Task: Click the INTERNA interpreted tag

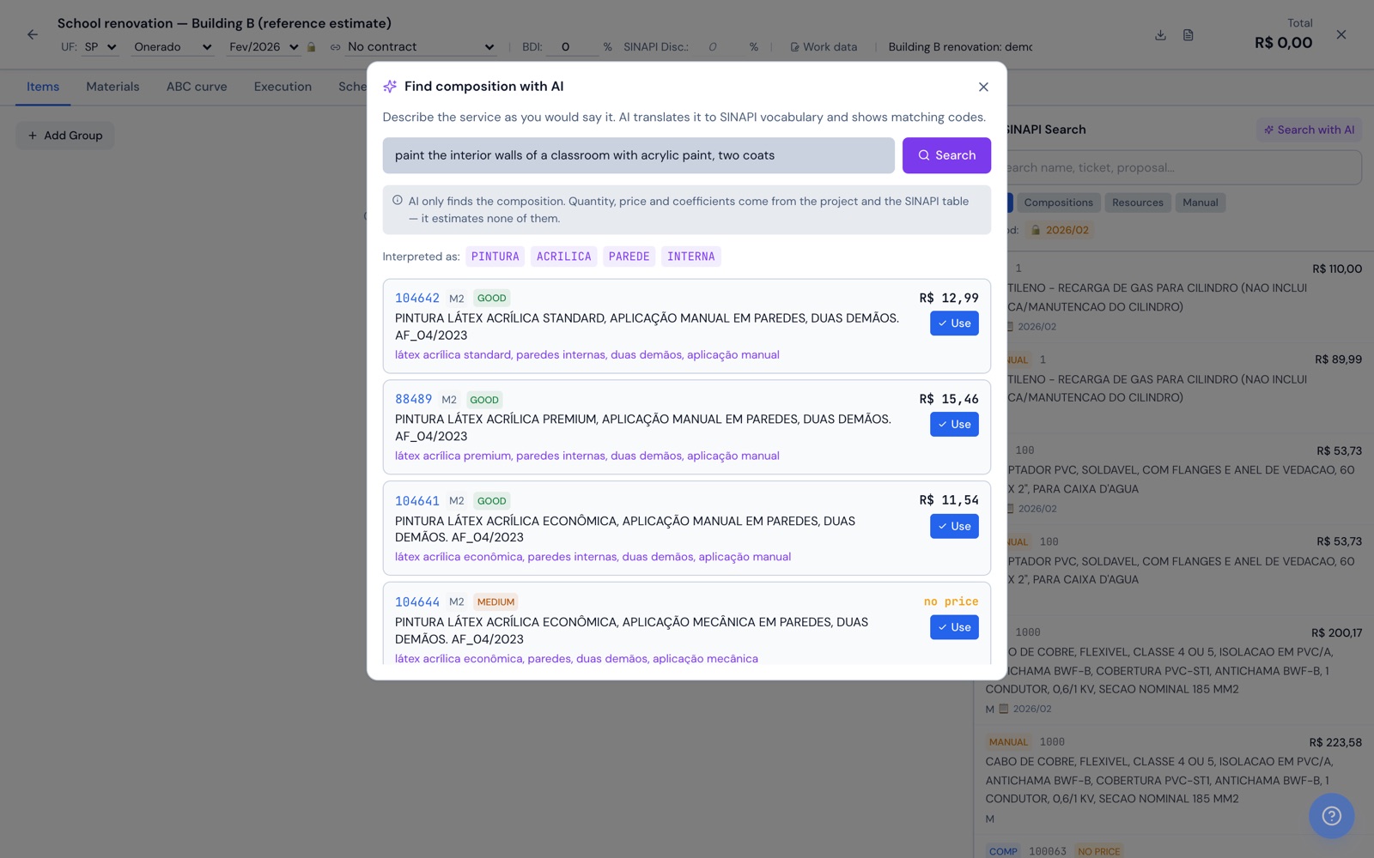Action: pos(690,257)
